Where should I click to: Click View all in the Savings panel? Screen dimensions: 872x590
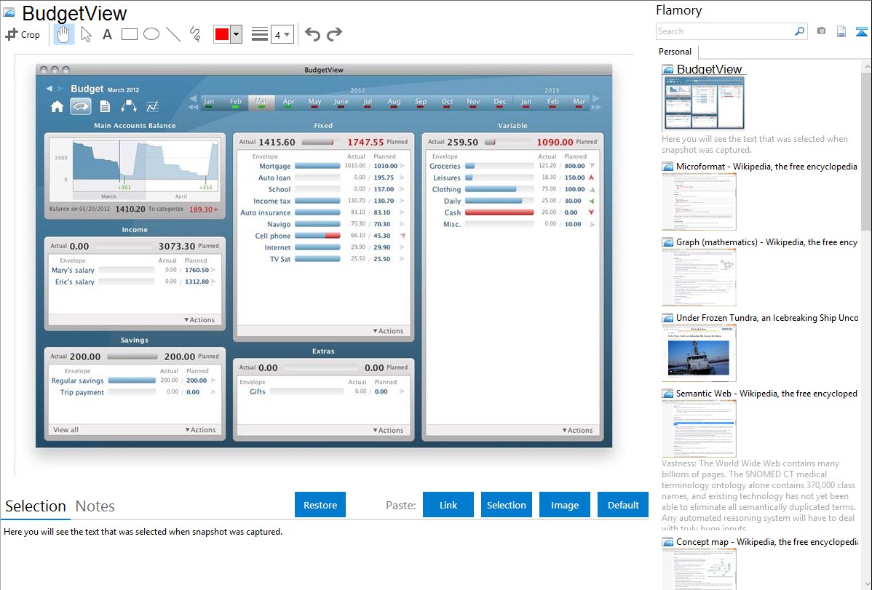coord(66,430)
